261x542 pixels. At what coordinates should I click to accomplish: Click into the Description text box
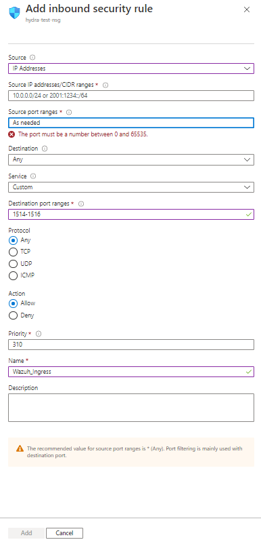(x=131, y=408)
